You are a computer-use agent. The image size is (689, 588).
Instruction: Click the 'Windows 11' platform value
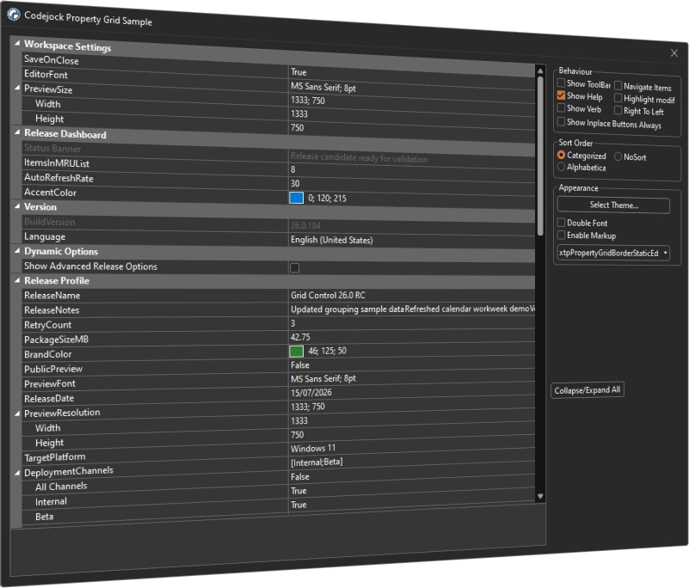[313, 448]
